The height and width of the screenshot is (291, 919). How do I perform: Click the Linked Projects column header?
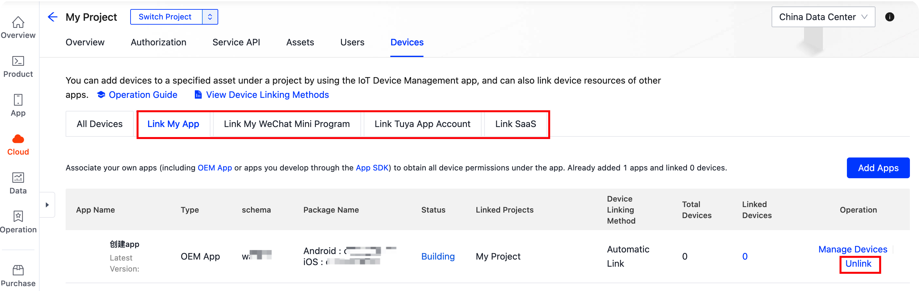click(x=504, y=210)
